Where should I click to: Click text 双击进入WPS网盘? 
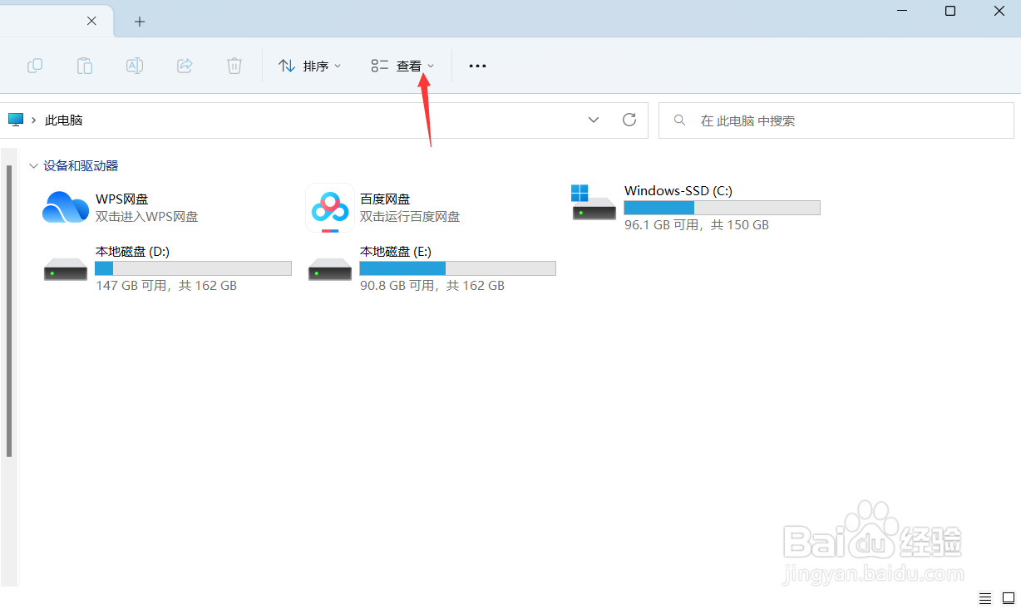click(x=147, y=217)
